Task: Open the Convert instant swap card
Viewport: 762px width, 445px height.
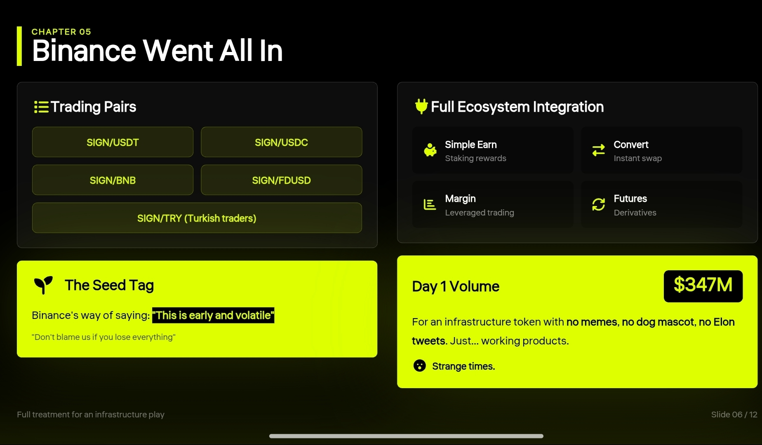Action: 661,150
